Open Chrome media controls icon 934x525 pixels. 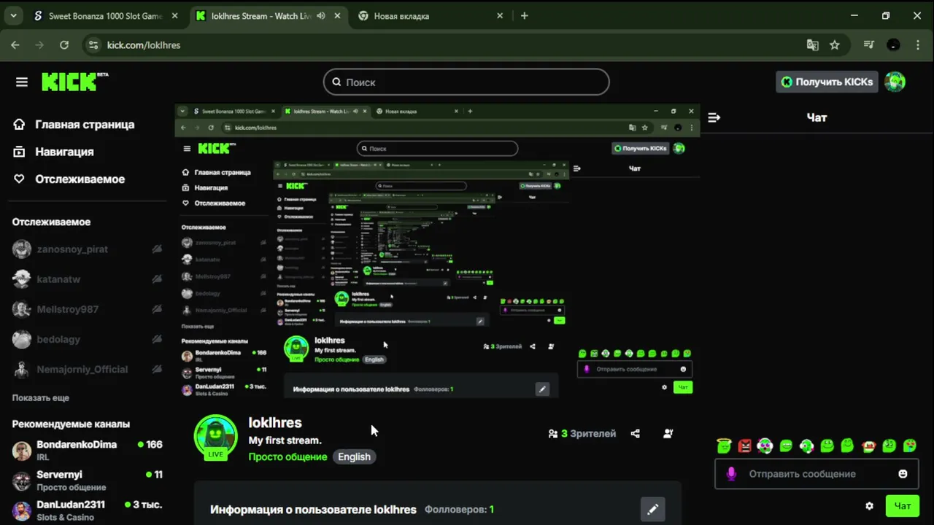[868, 45]
